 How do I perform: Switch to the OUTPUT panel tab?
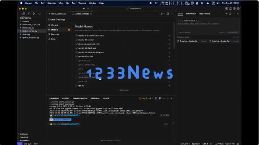pyautogui.click(x=66, y=99)
